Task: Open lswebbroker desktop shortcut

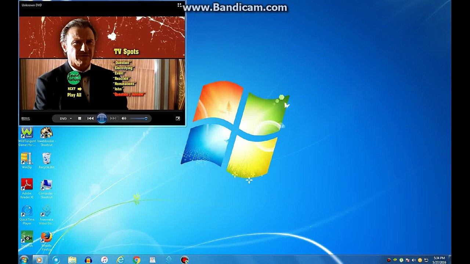Action: 47,137
